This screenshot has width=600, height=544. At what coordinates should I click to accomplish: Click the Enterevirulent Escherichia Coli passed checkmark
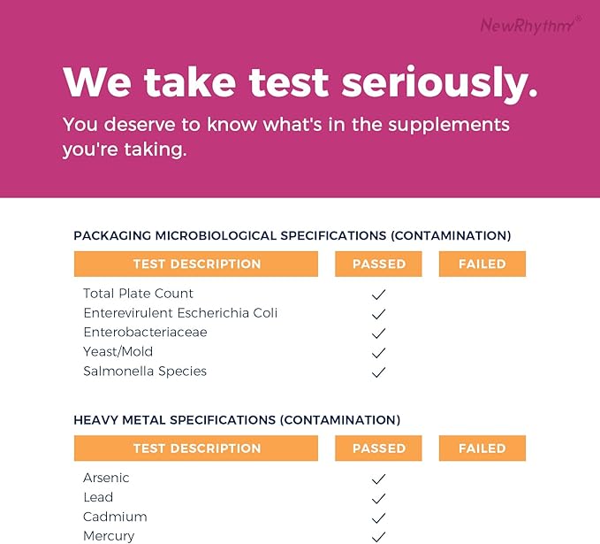tap(379, 314)
